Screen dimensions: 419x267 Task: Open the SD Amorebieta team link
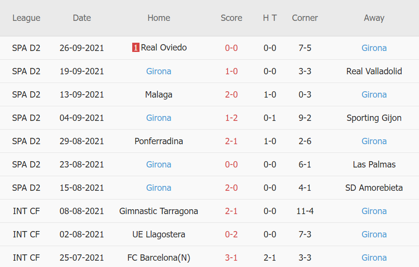[x=374, y=188]
